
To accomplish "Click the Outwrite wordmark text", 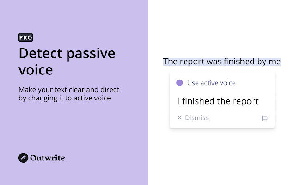I will coord(48,158).
